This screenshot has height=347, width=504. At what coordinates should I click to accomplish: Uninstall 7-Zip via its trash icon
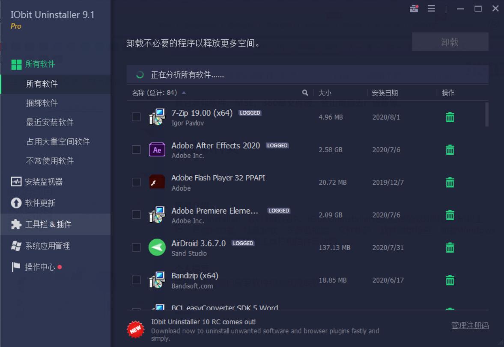pyautogui.click(x=450, y=116)
